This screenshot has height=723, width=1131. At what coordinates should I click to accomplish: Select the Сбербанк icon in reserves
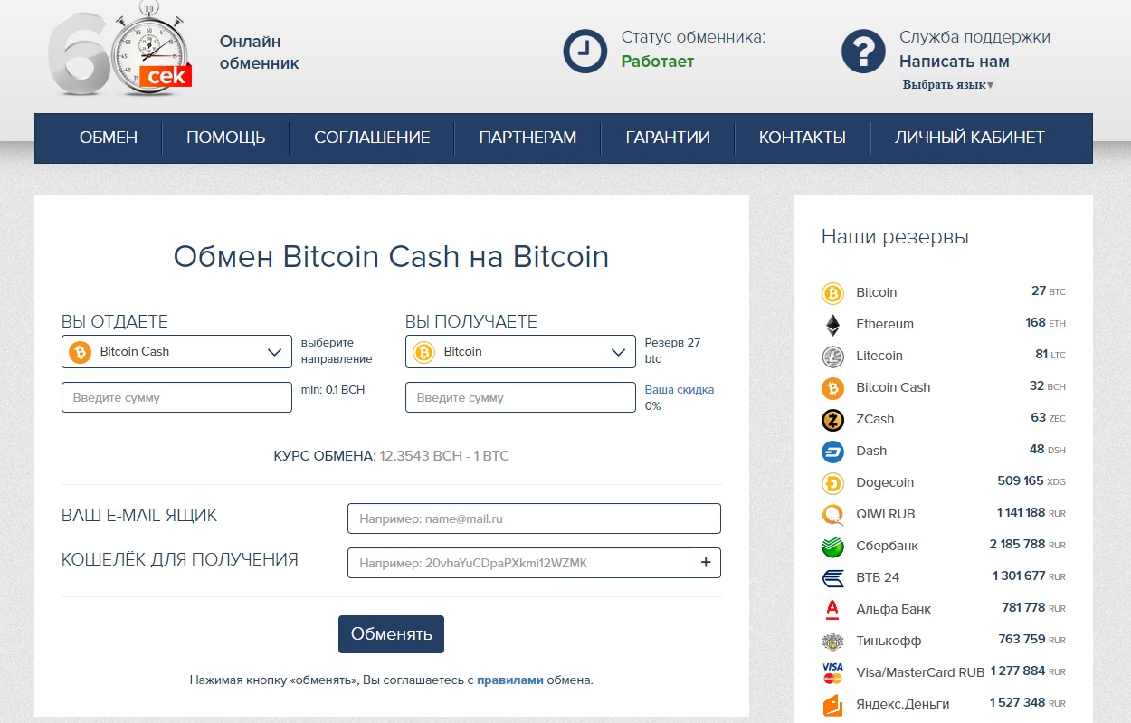click(x=832, y=547)
